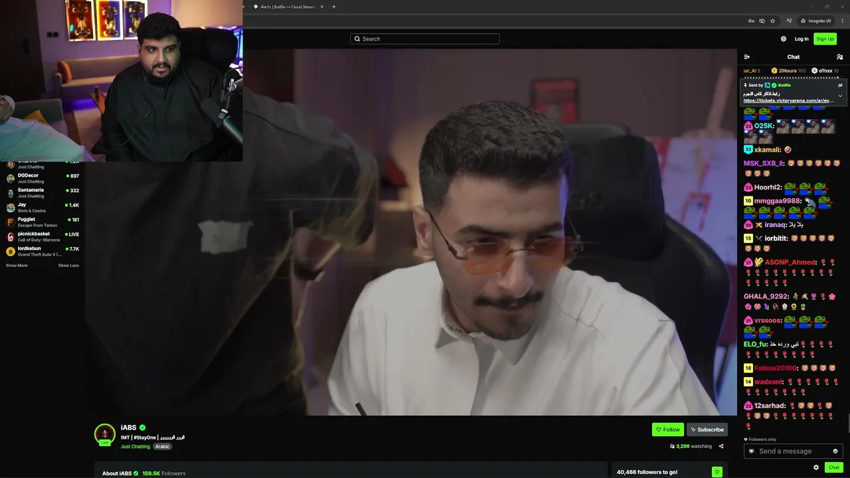Click username iranaq in chat
The width and height of the screenshot is (850, 478).
coord(775,225)
